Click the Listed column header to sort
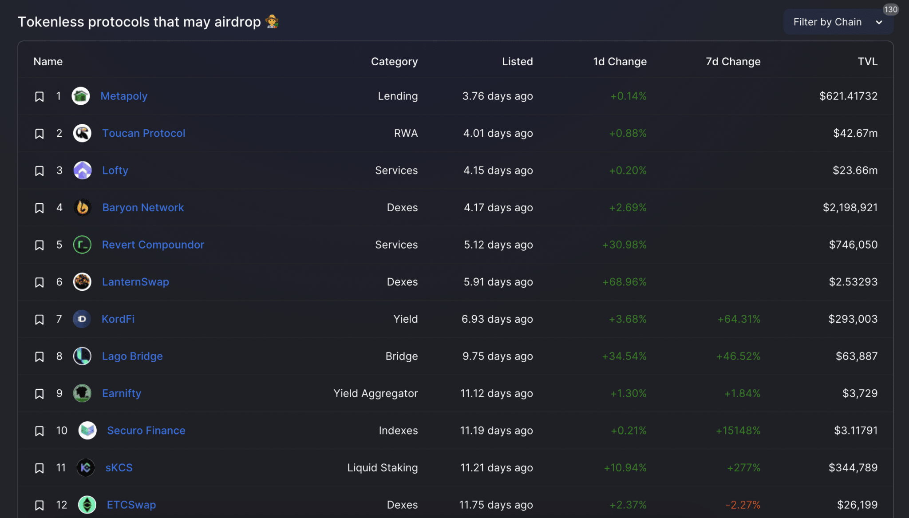The image size is (909, 518). 518,62
